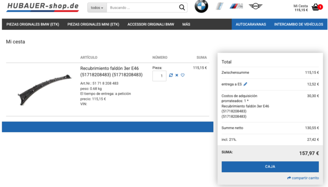Go to the 'Autocaravanas' section

pos(251,24)
